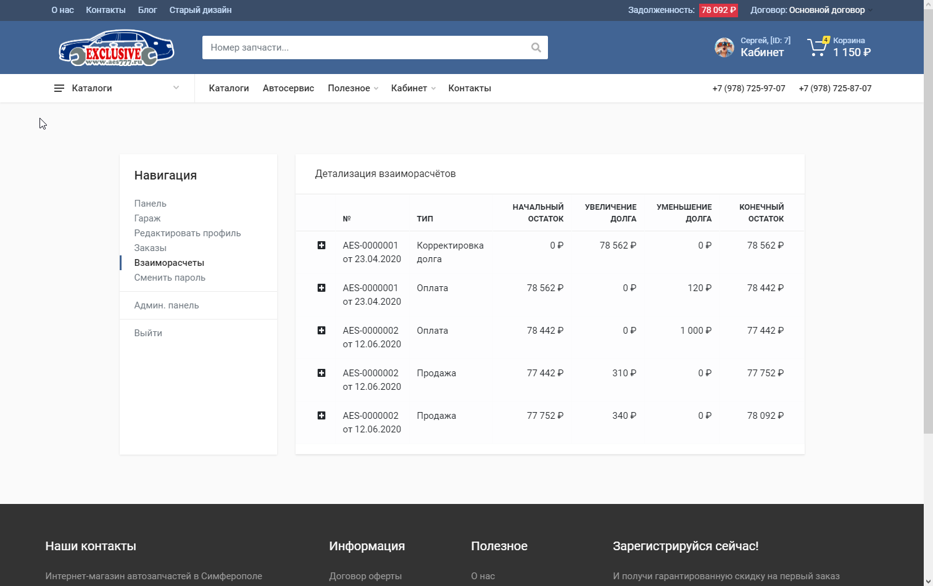Open Контакты in the top bar
Viewport: 933px width, 586px height.
click(106, 10)
